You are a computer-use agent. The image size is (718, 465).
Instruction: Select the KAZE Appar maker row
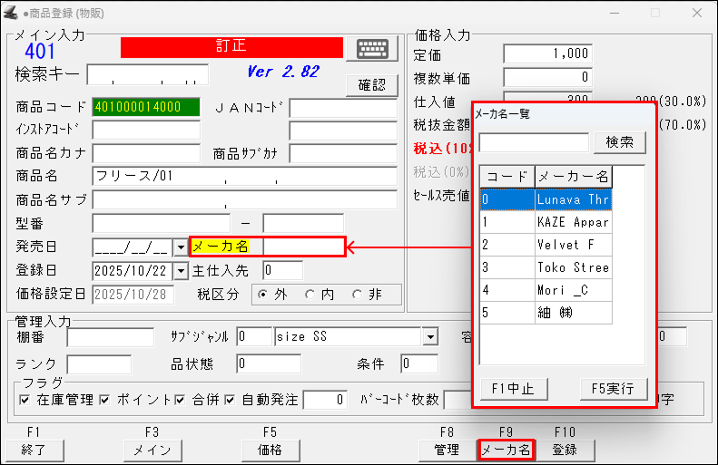(572, 221)
